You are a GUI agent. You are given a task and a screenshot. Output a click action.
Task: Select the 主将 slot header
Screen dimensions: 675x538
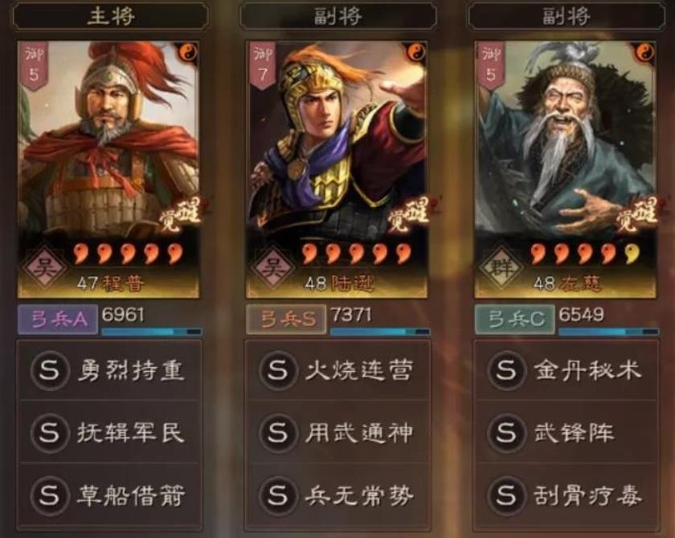point(111,16)
